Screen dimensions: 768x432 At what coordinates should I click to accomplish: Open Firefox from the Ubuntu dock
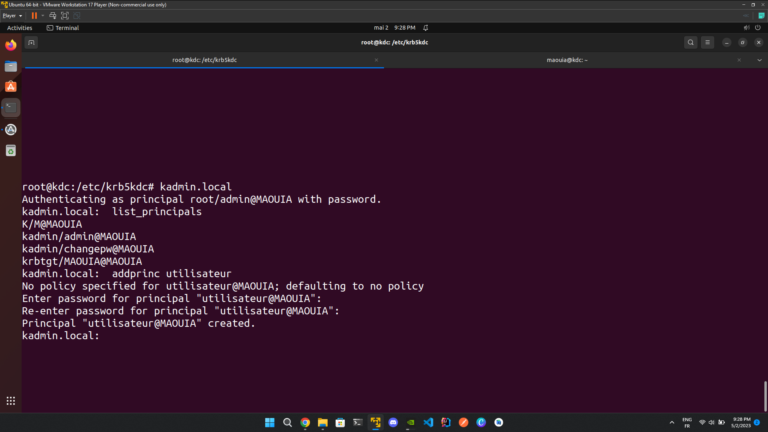click(11, 45)
